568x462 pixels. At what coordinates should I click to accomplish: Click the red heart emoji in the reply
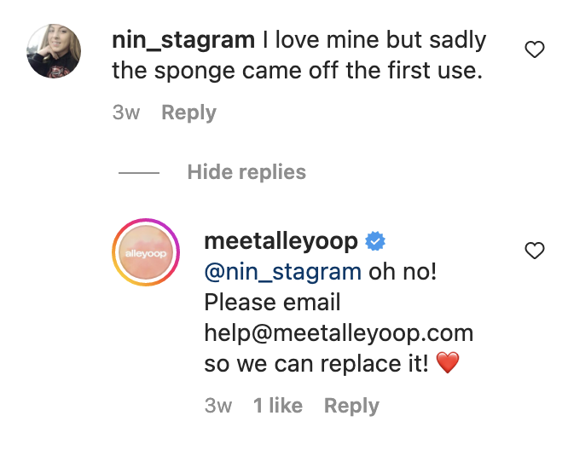[448, 362]
